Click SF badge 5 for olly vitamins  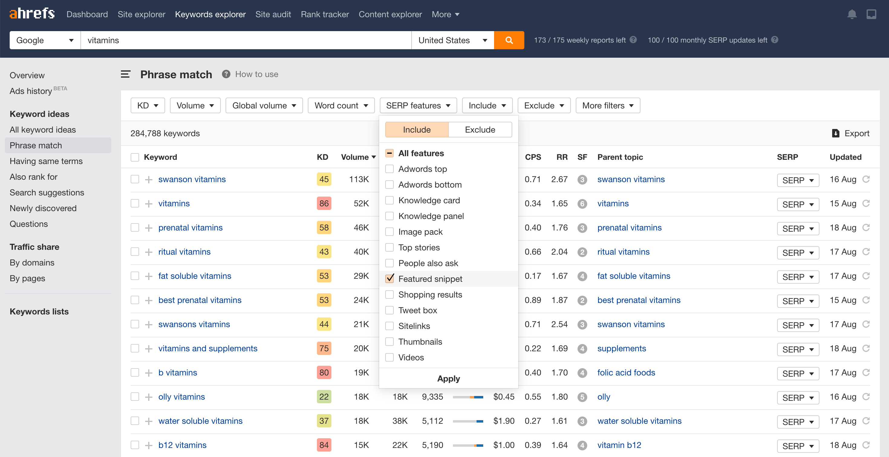tap(582, 397)
